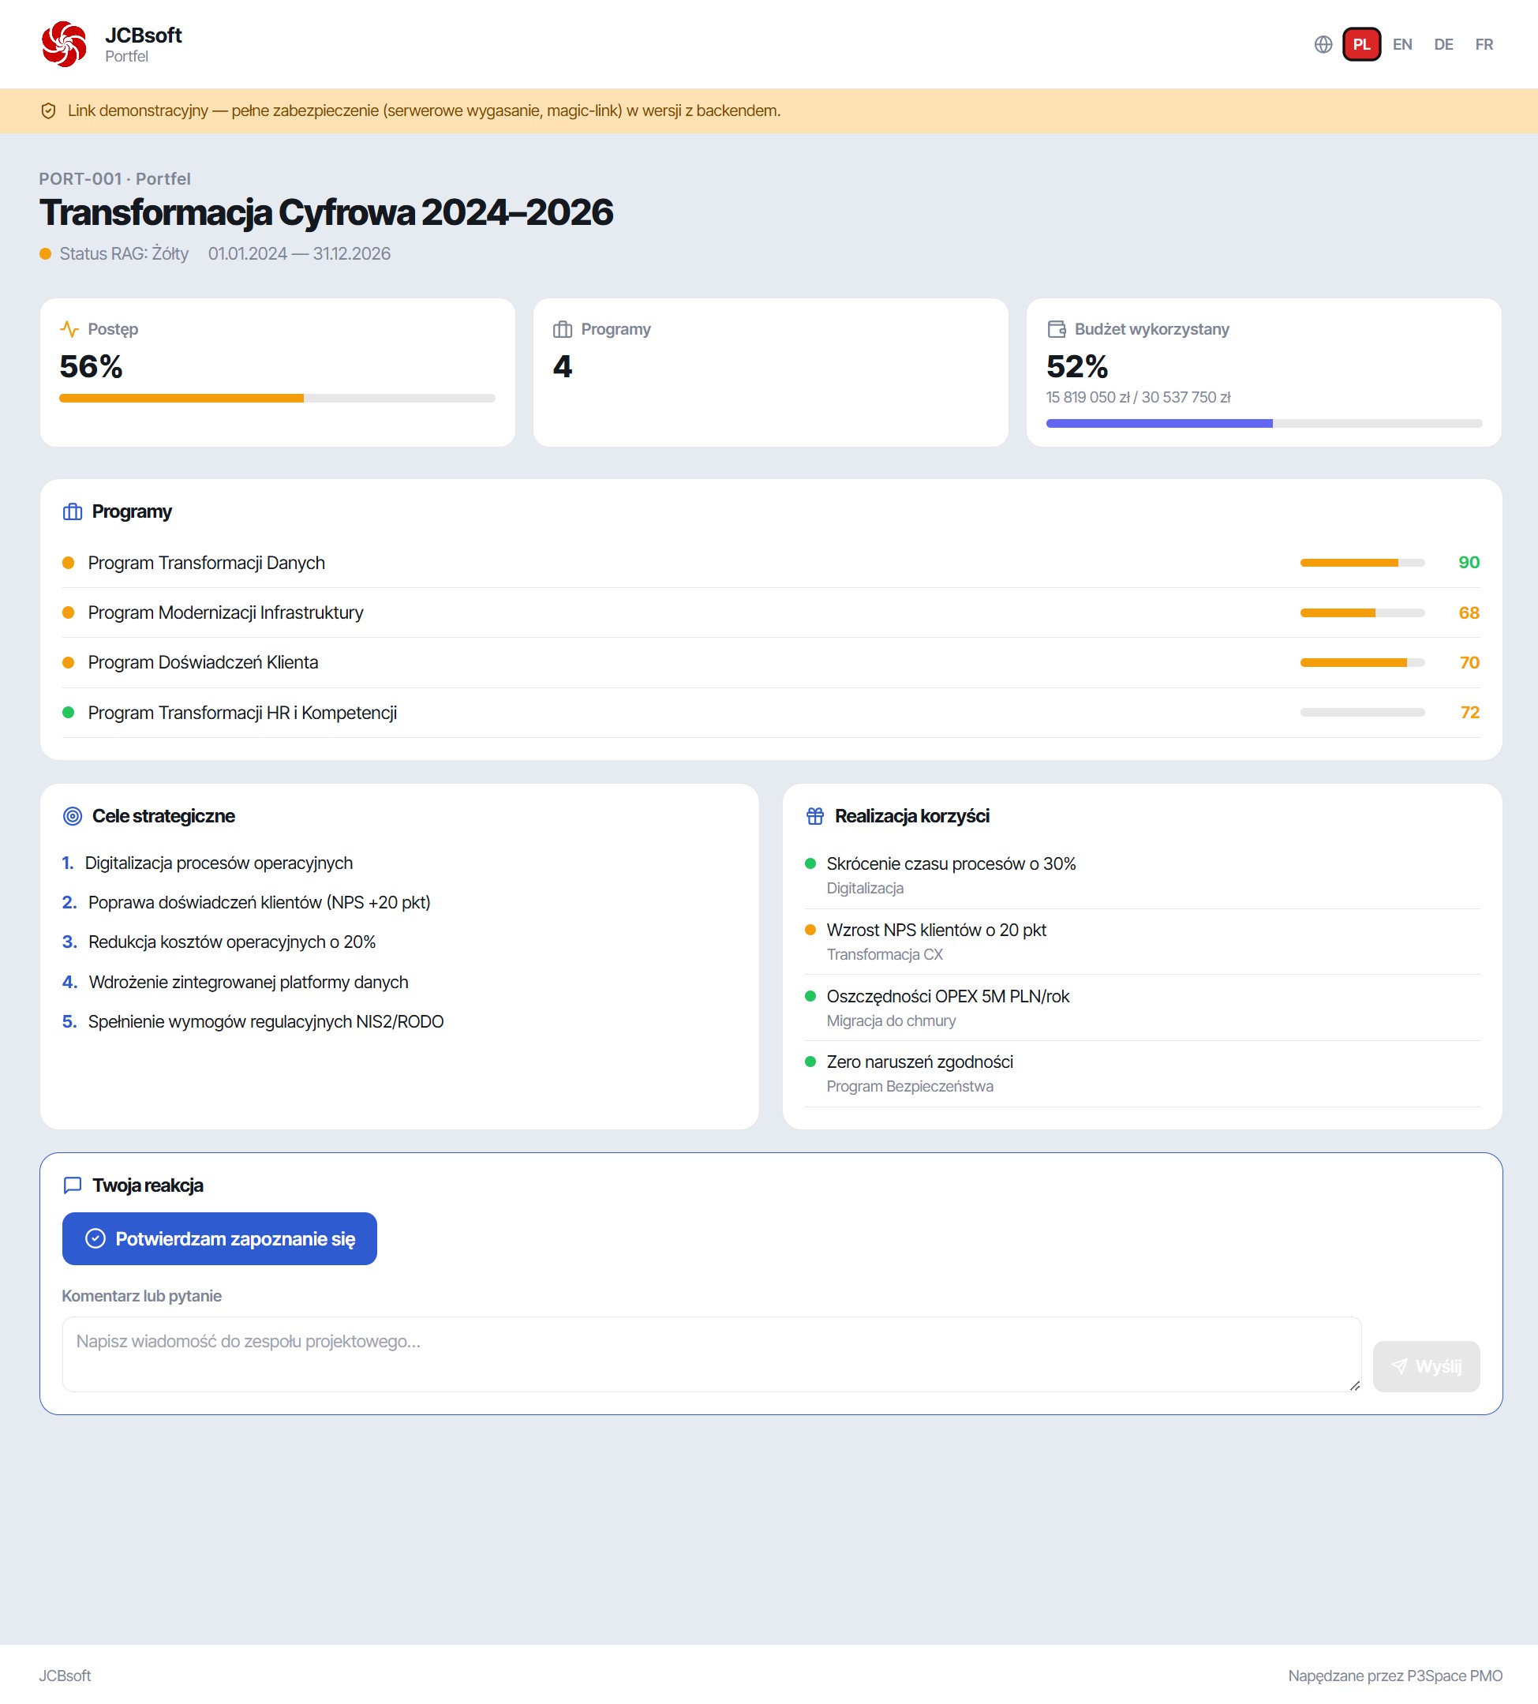Click goal Digitalizacja procesów operacyjnych

point(219,862)
